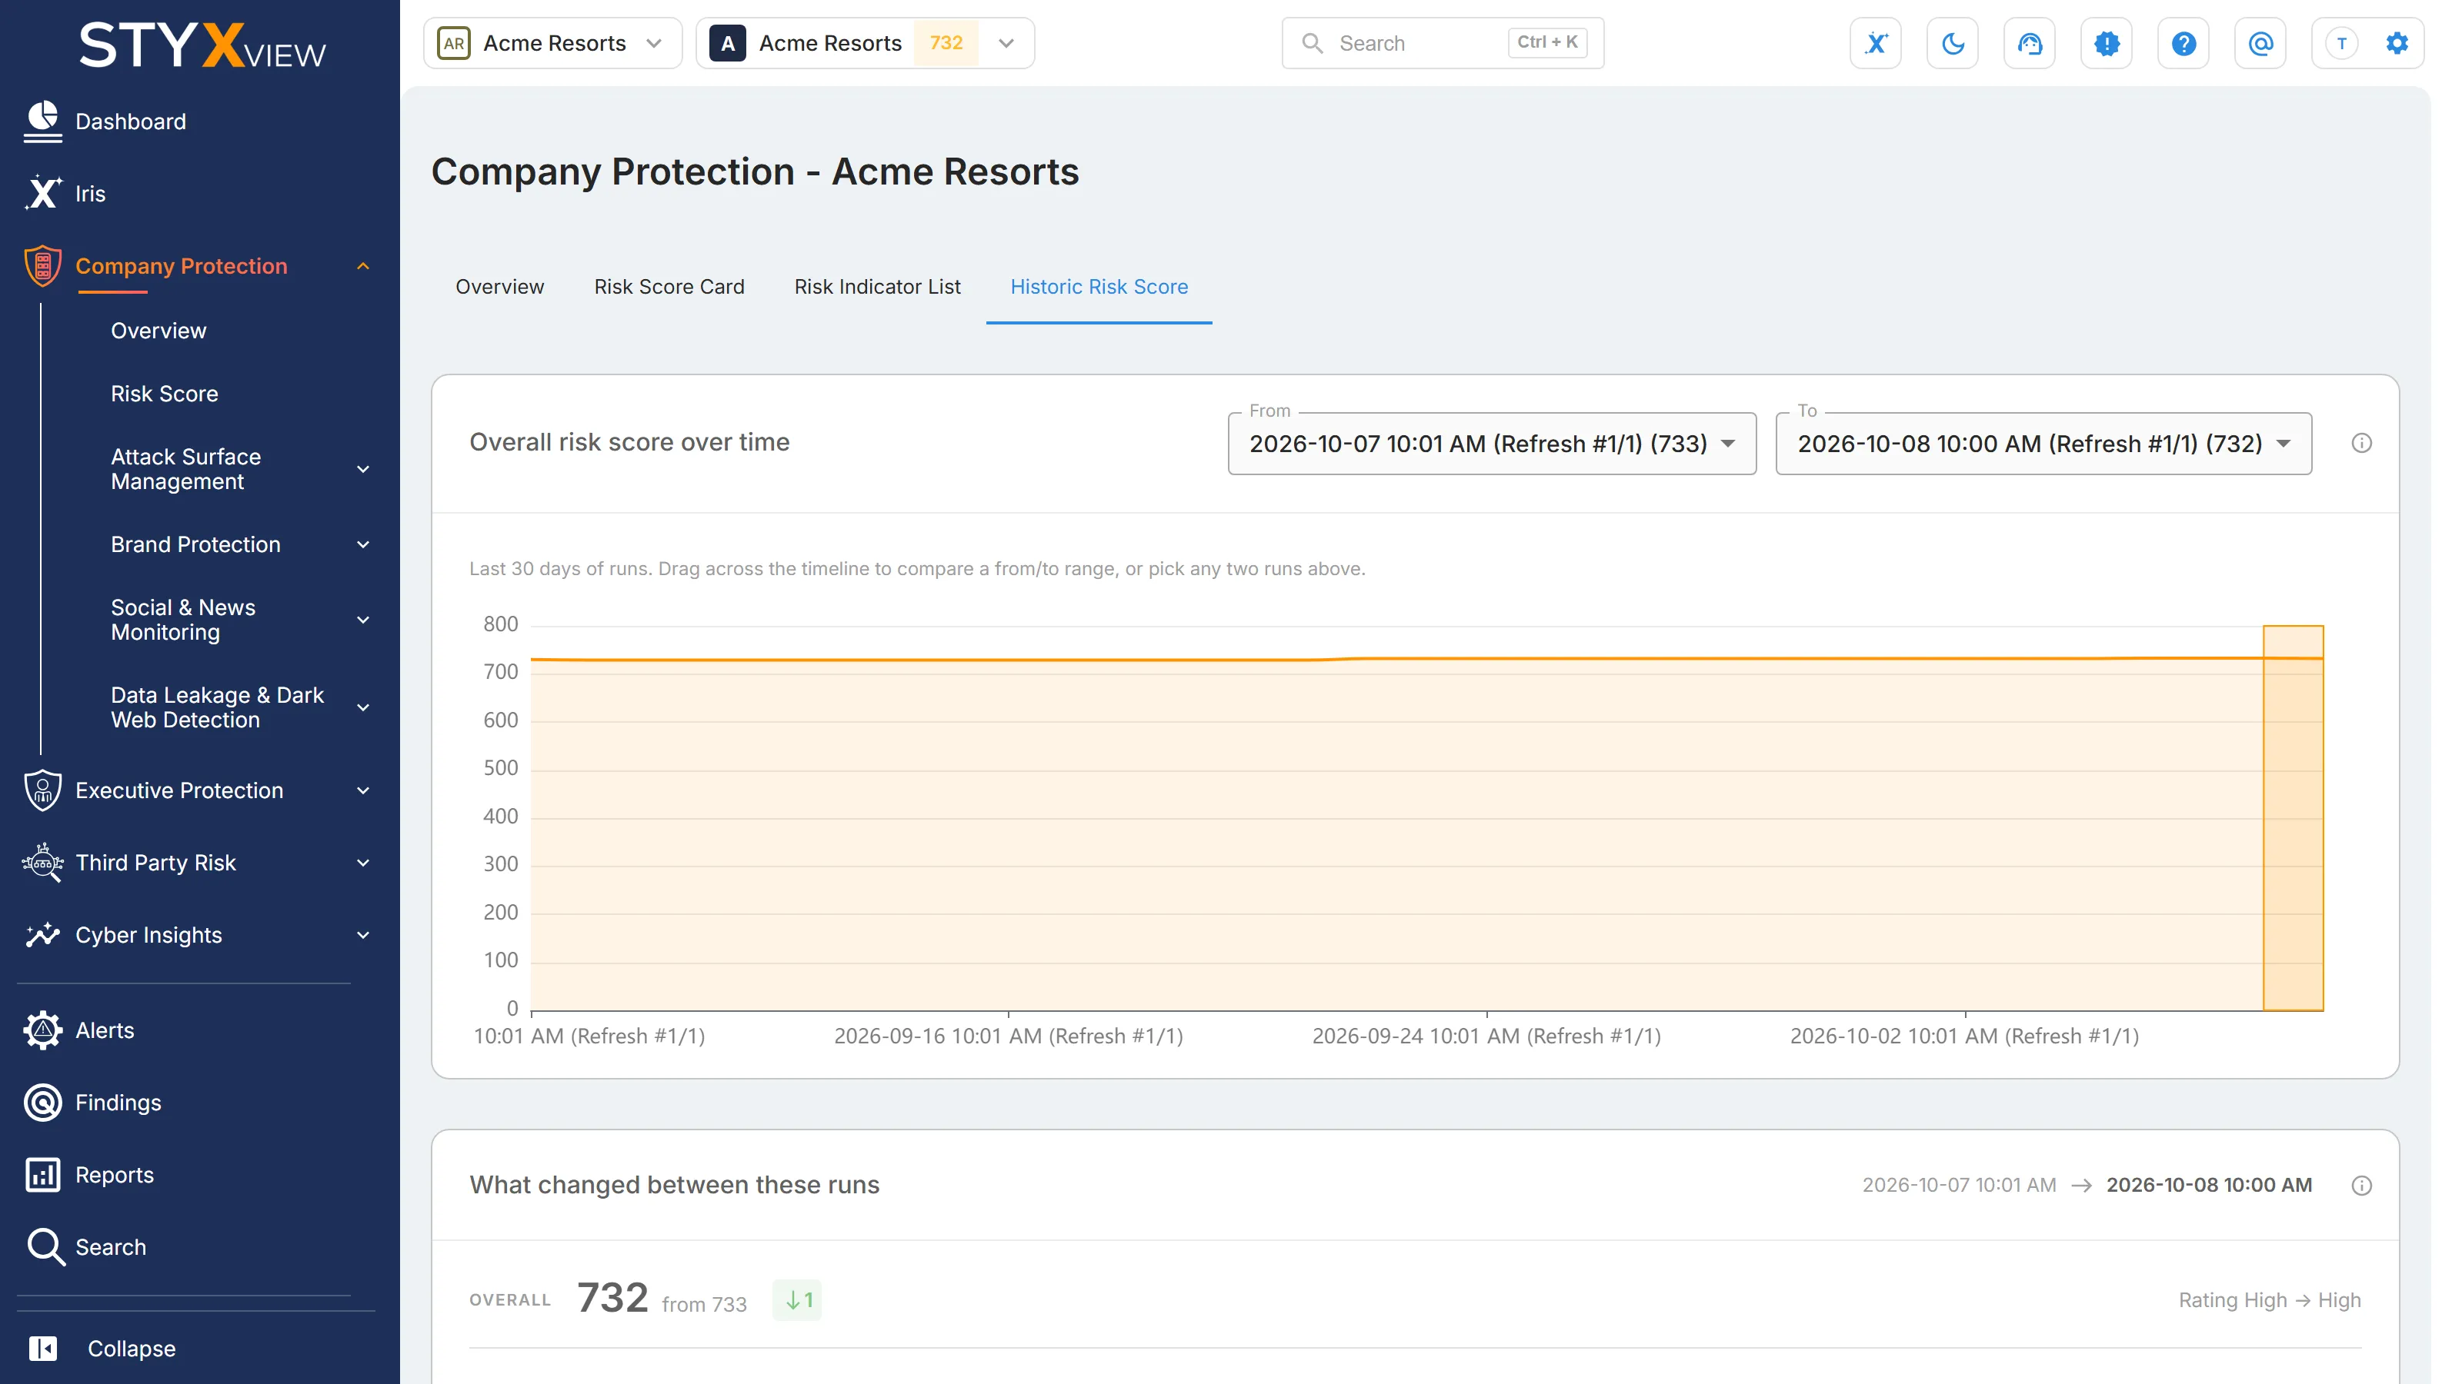Select the Historic Risk Score tab

[1099, 287]
